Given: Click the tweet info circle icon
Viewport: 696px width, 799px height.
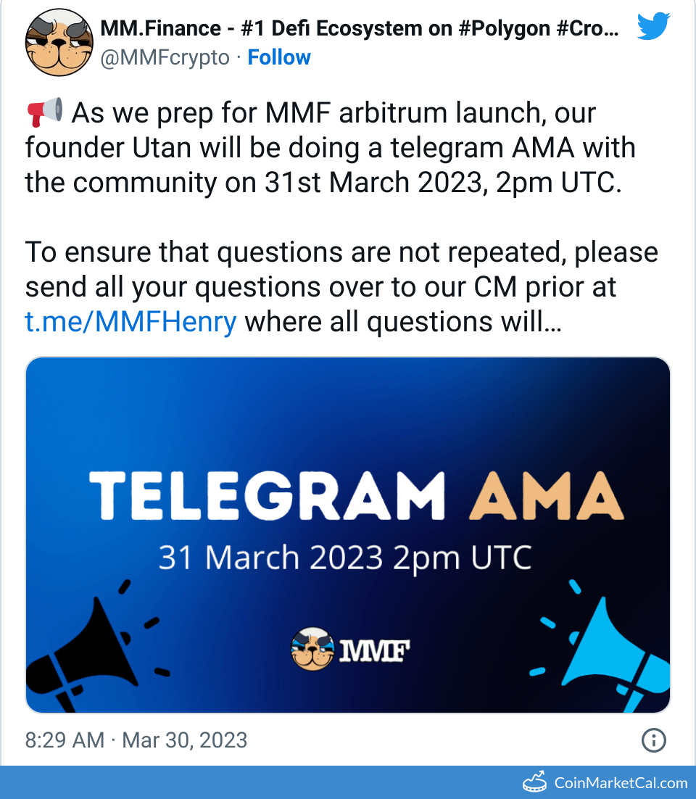Looking at the screenshot, I should [654, 740].
